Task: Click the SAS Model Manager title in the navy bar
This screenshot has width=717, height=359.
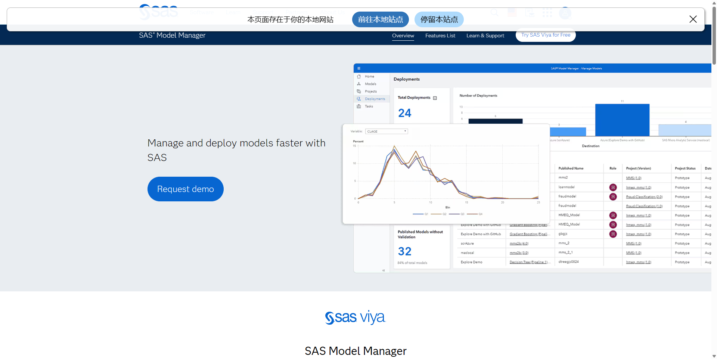Action: pos(172,35)
